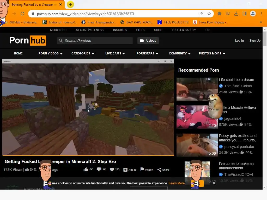Click the Minecraft video player area
Viewport: 267px width, 200px height.
pyautogui.click(x=88, y=107)
